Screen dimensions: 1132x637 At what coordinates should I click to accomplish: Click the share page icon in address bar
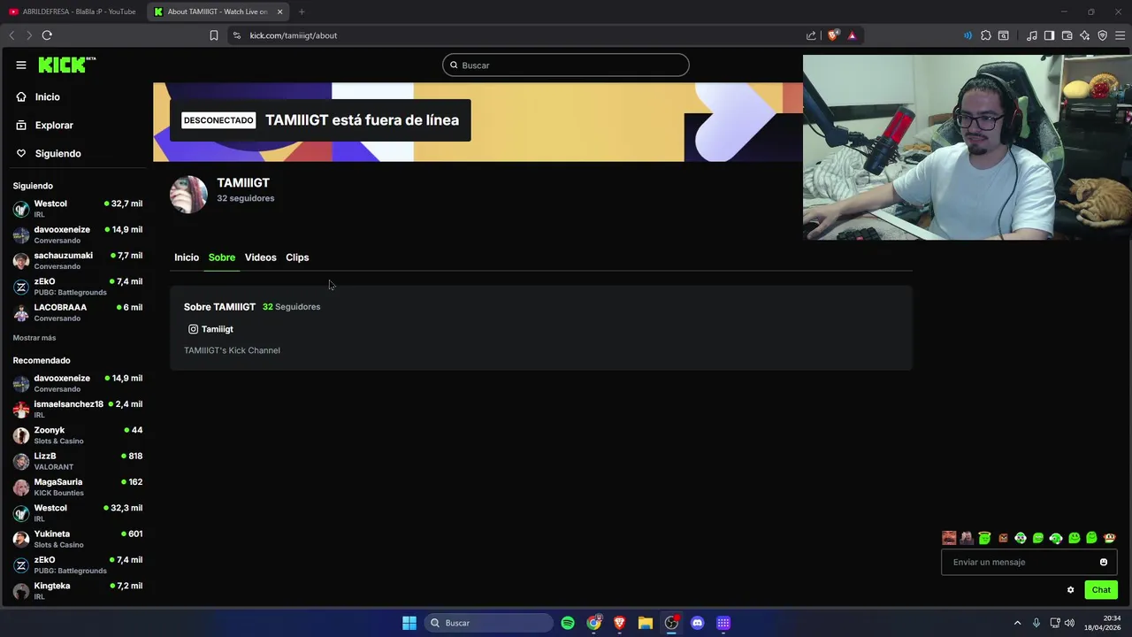click(811, 35)
